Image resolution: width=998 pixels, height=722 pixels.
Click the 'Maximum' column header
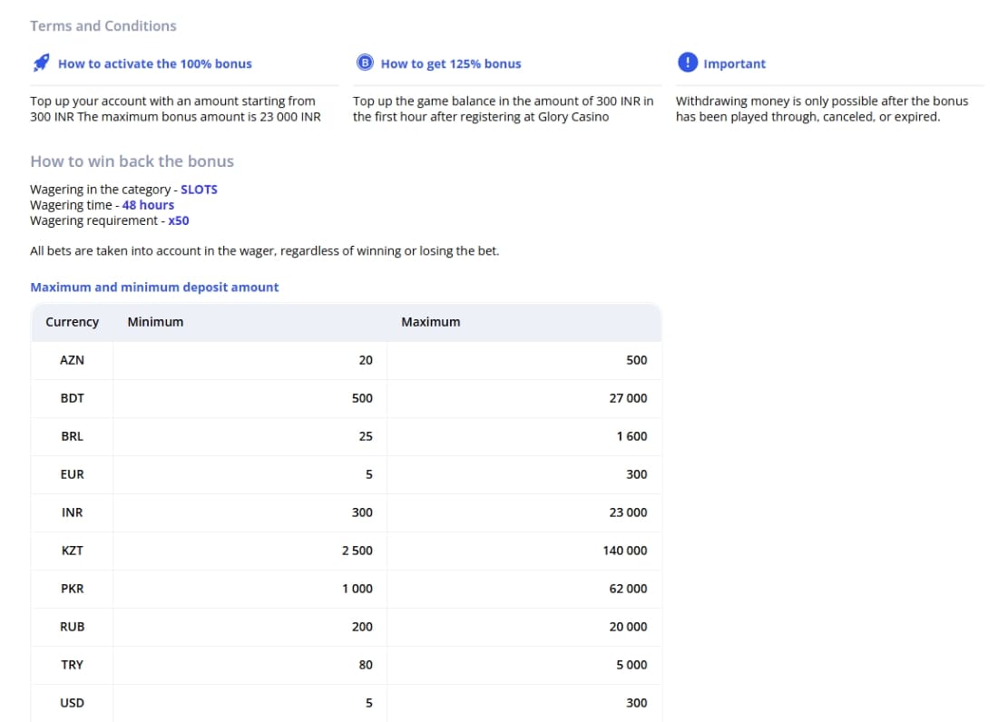(x=430, y=322)
